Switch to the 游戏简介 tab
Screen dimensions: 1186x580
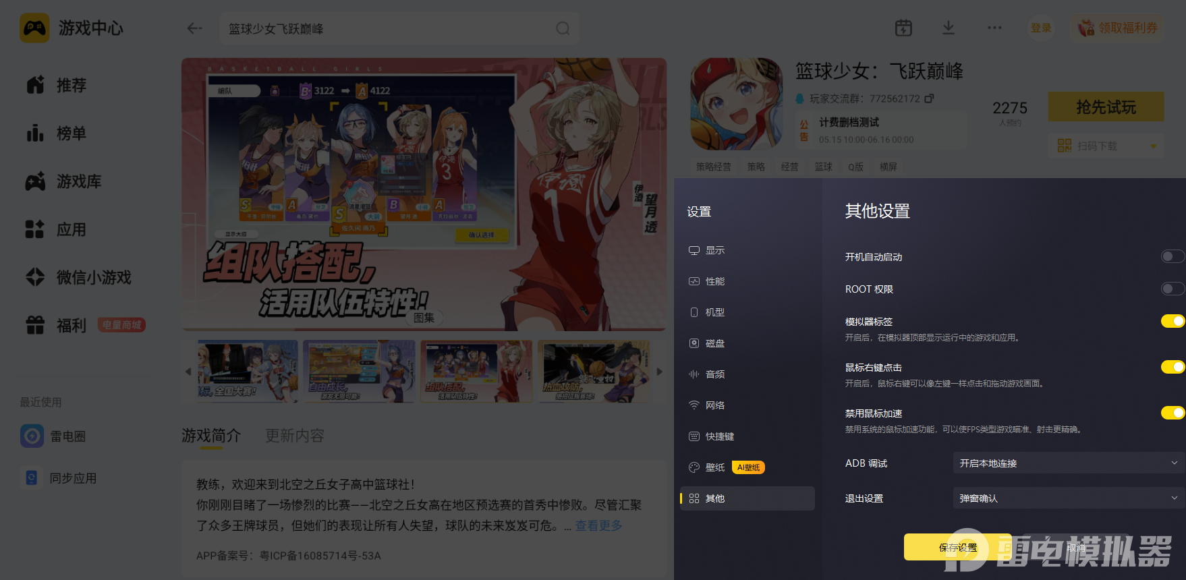click(x=211, y=436)
